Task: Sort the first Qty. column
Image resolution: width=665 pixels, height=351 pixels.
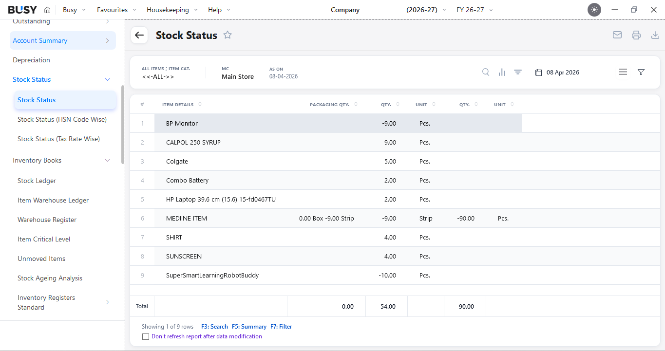Action: 398,104
